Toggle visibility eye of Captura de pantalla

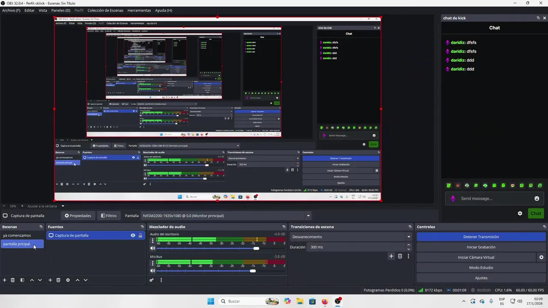coord(133,235)
